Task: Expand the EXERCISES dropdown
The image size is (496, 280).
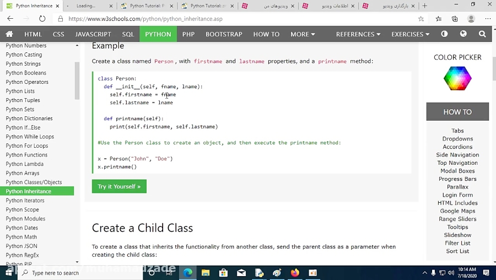Action: (x=410, y=34)
